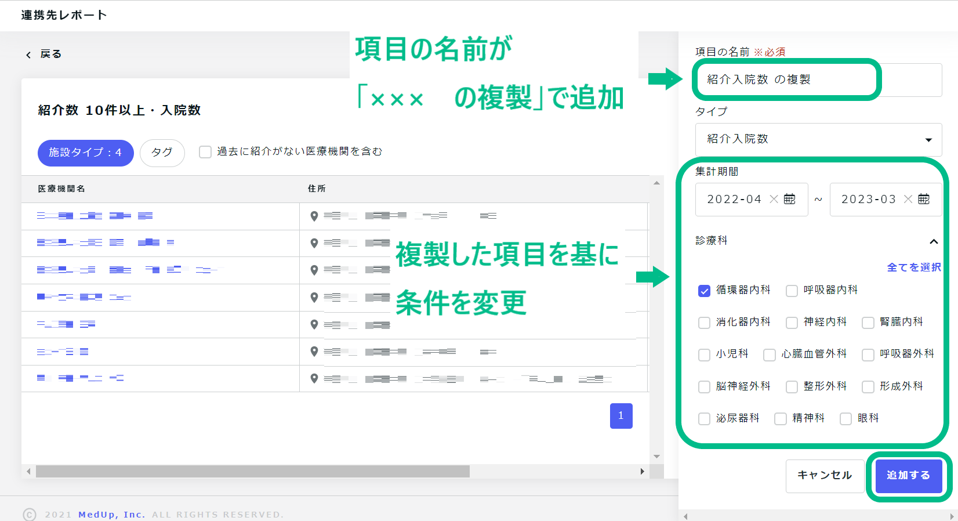Click the 2023-03 end period field
This screenshot has height=521, width=958.
click(x=886, y=200)
